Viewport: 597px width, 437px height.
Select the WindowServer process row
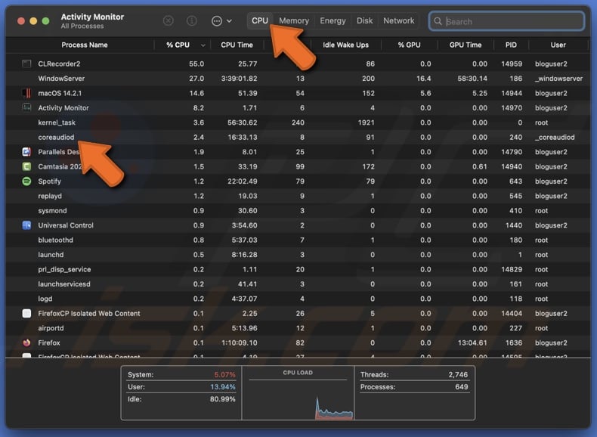click(x=298, y=79)
